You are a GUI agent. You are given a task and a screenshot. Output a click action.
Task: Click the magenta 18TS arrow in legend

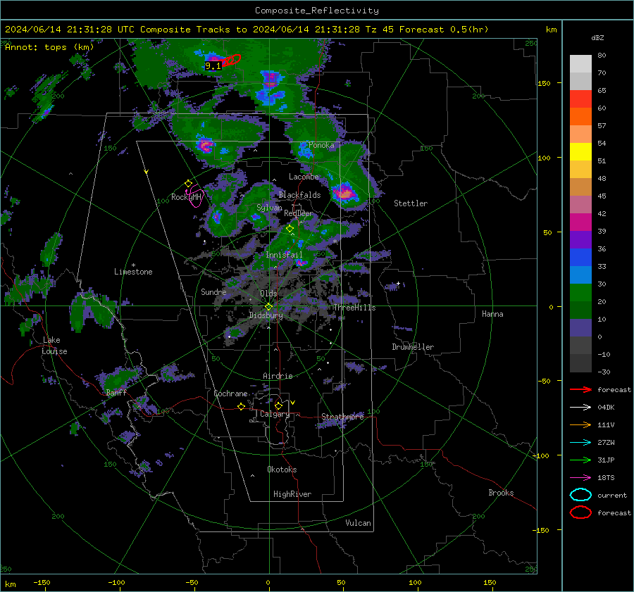580,478
